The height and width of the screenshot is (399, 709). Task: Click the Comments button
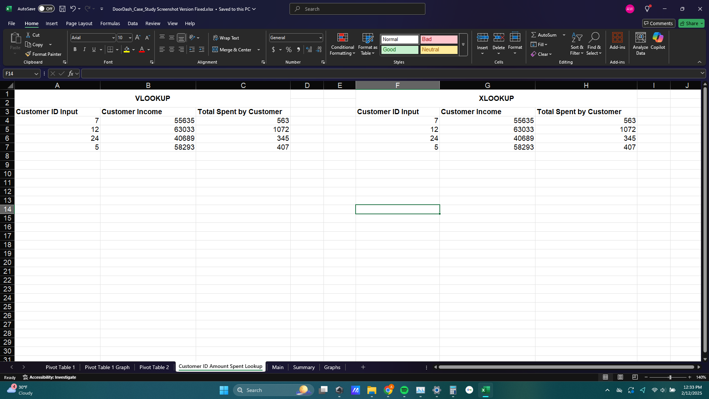658,23
